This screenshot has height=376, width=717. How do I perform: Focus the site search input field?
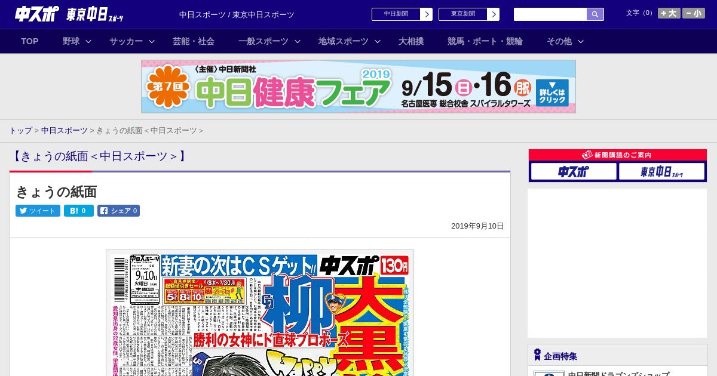point(550,14)
